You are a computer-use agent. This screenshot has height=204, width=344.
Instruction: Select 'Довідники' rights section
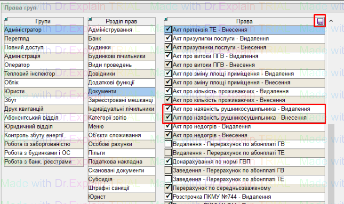[121, 74]
